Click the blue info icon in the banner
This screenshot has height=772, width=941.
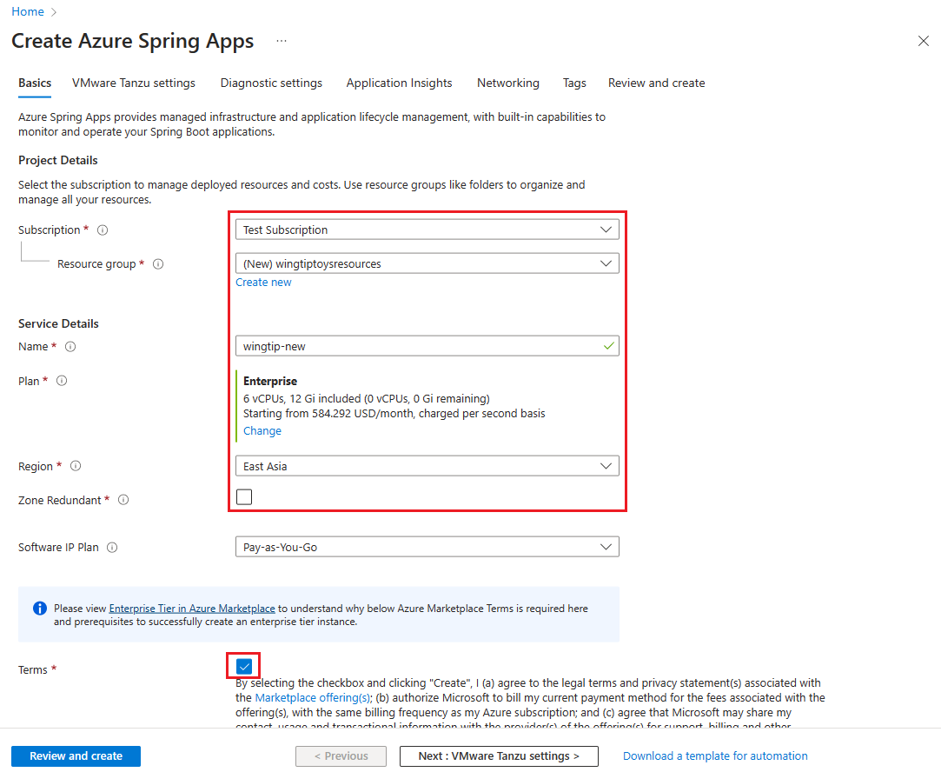click(x=40, y=608)
